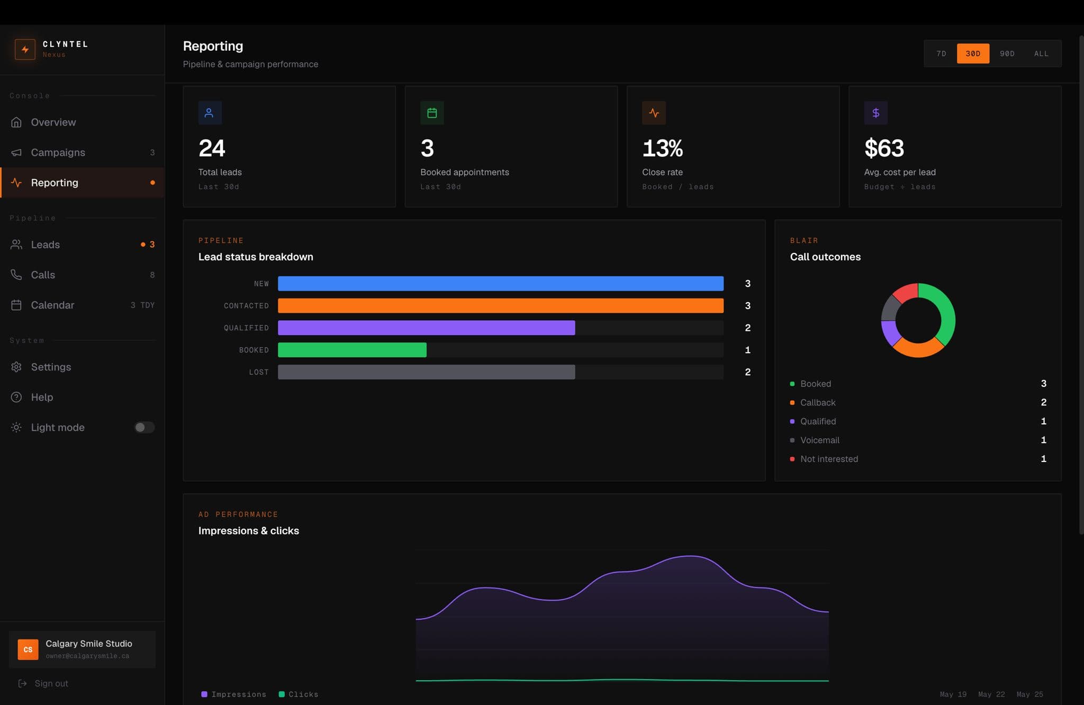Click the Sign out link
Image resolution: width=1084 pixels, height=705 pixels.
pyautogui.click(x=51, y=683)
